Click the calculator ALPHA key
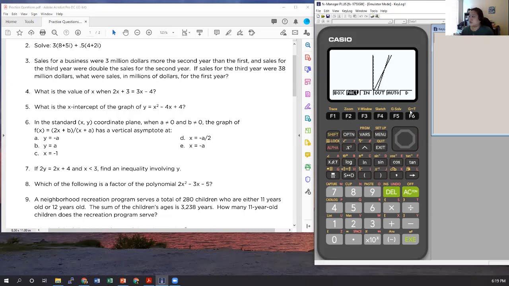The image size is (509, 286). pos(333,147)
